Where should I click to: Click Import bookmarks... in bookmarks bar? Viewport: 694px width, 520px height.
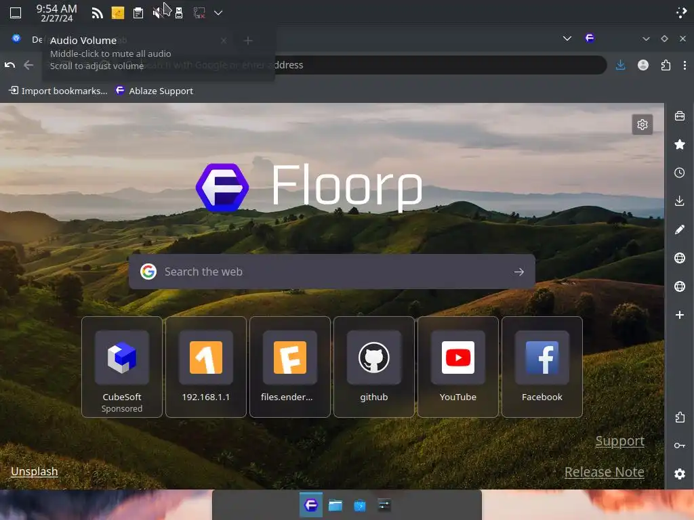tap(58, 91)
